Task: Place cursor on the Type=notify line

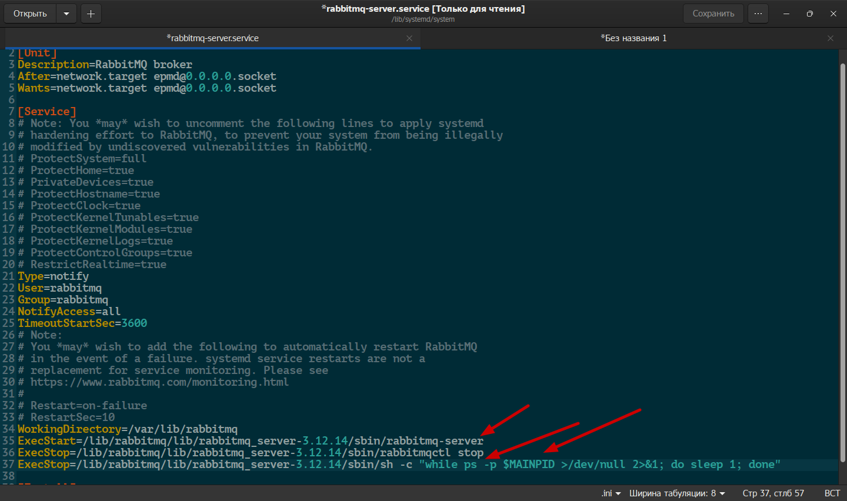Action: coord(54,276)
